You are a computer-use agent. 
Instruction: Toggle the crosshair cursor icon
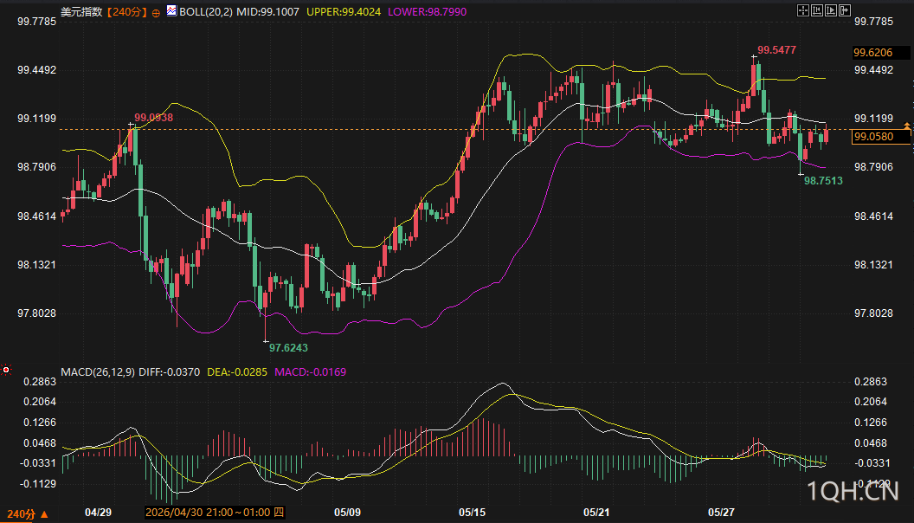point(802,10)
